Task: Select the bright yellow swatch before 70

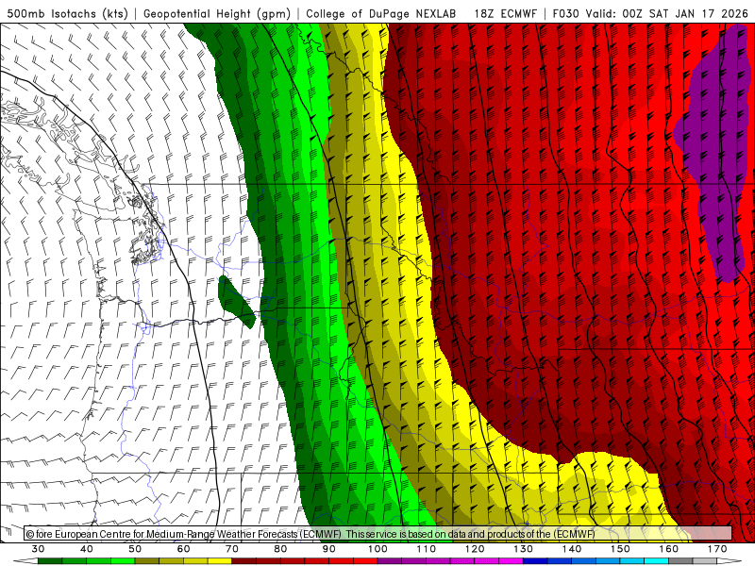Action: (220, 561)
